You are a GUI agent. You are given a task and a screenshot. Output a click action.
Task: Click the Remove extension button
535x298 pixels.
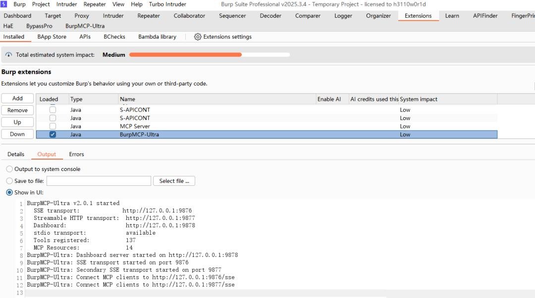17,110
